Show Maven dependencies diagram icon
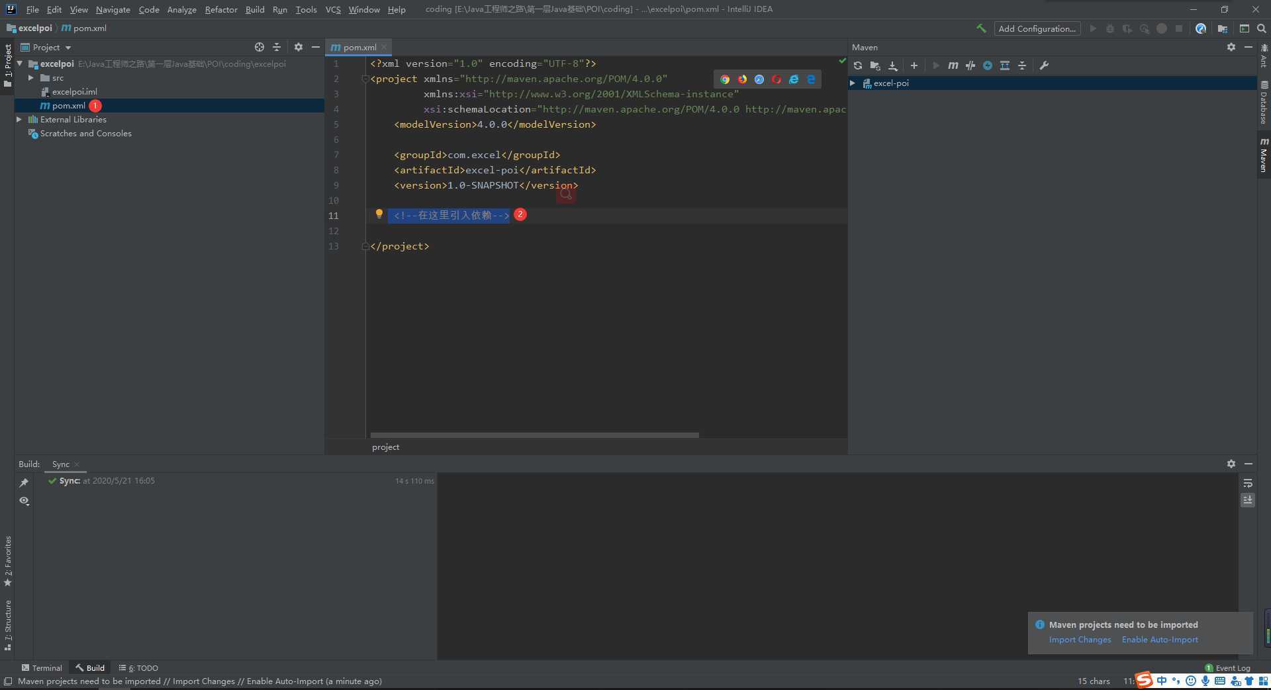 (x=1005, y=65)
